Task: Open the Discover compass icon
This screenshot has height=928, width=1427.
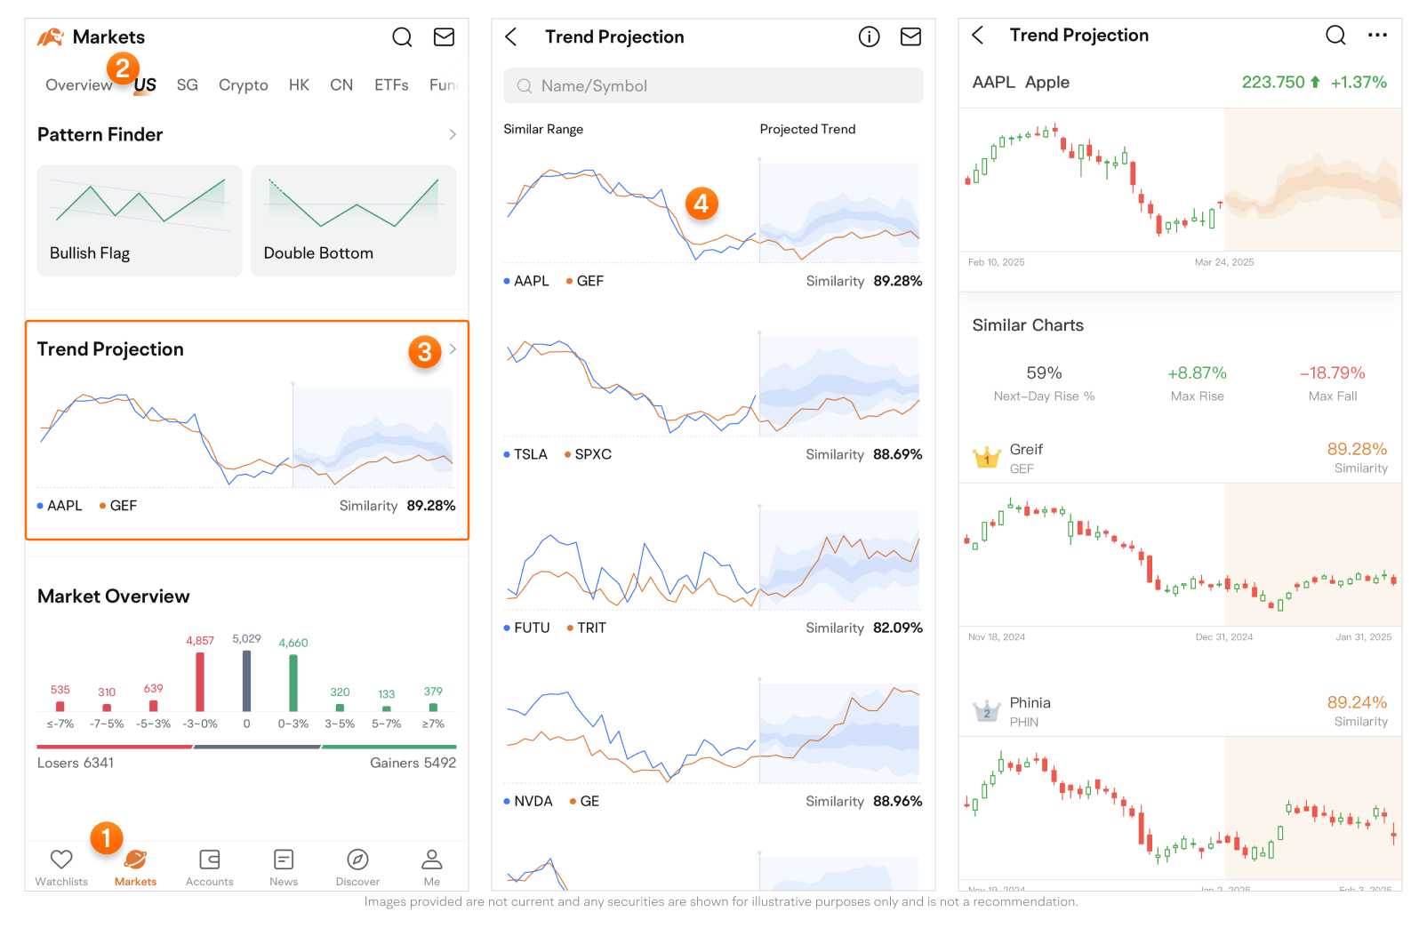Action: [x=357, y=860]
